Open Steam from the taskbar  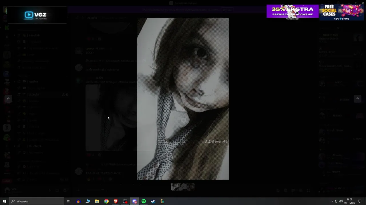click(x=153, y=201)
